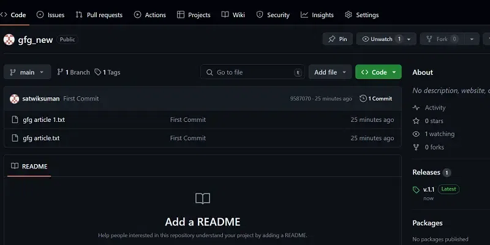
Task: Focus the Go to file search box
Action: 252,72
